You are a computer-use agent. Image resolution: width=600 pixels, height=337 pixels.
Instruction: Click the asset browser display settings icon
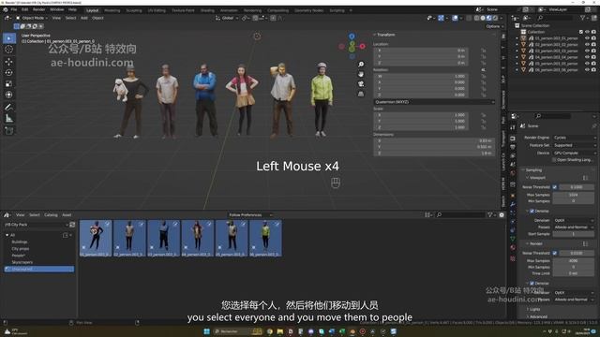428,215
